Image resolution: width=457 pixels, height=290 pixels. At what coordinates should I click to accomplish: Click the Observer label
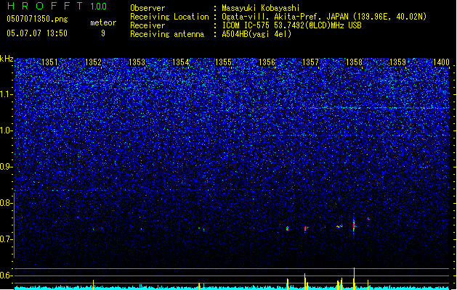click(147, 8)
